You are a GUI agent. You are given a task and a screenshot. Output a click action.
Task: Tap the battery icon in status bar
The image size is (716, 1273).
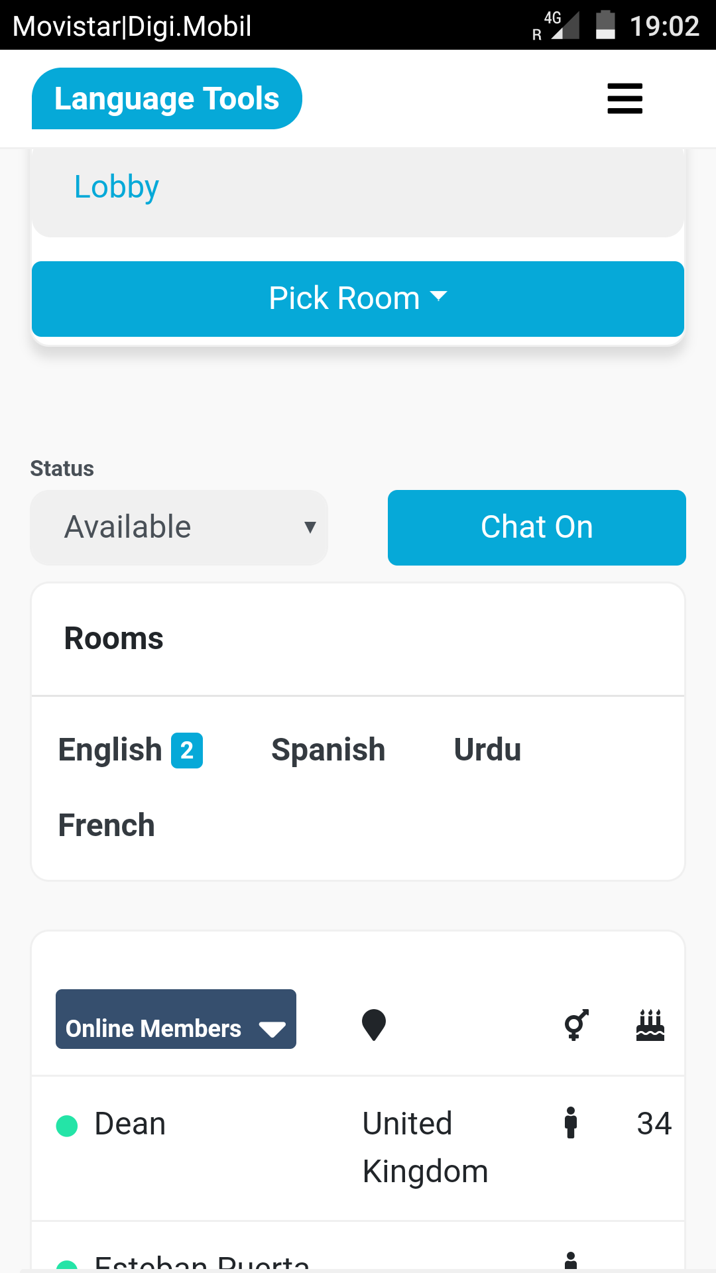click(x=605, y=25)
